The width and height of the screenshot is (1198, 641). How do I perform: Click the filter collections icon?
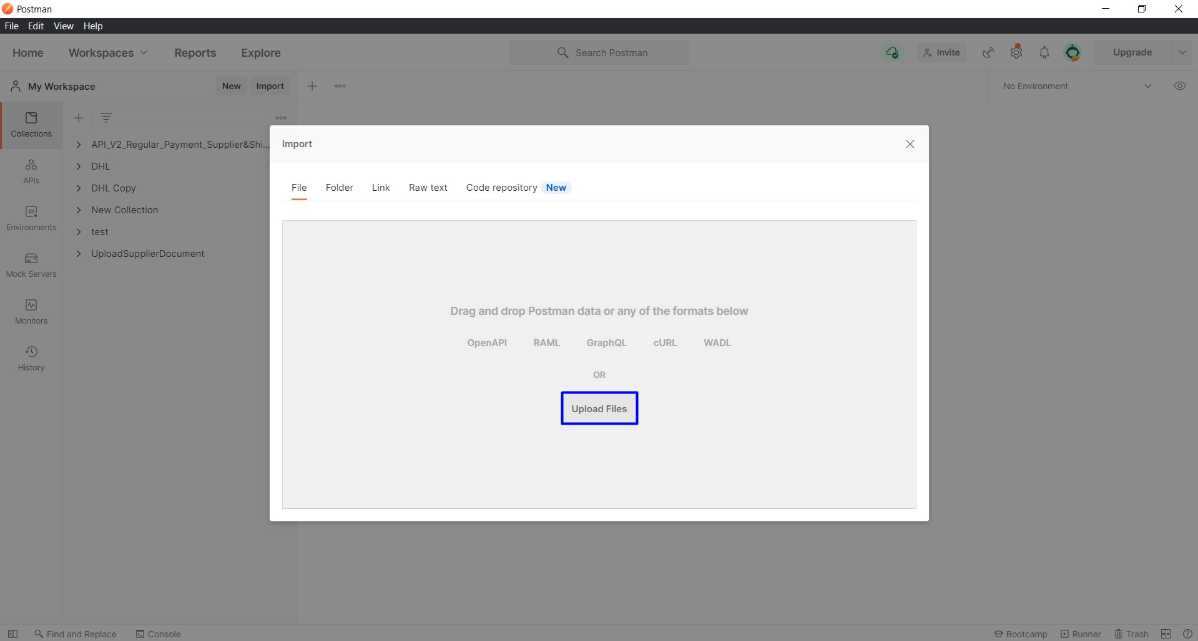click(x=106, y=117)
